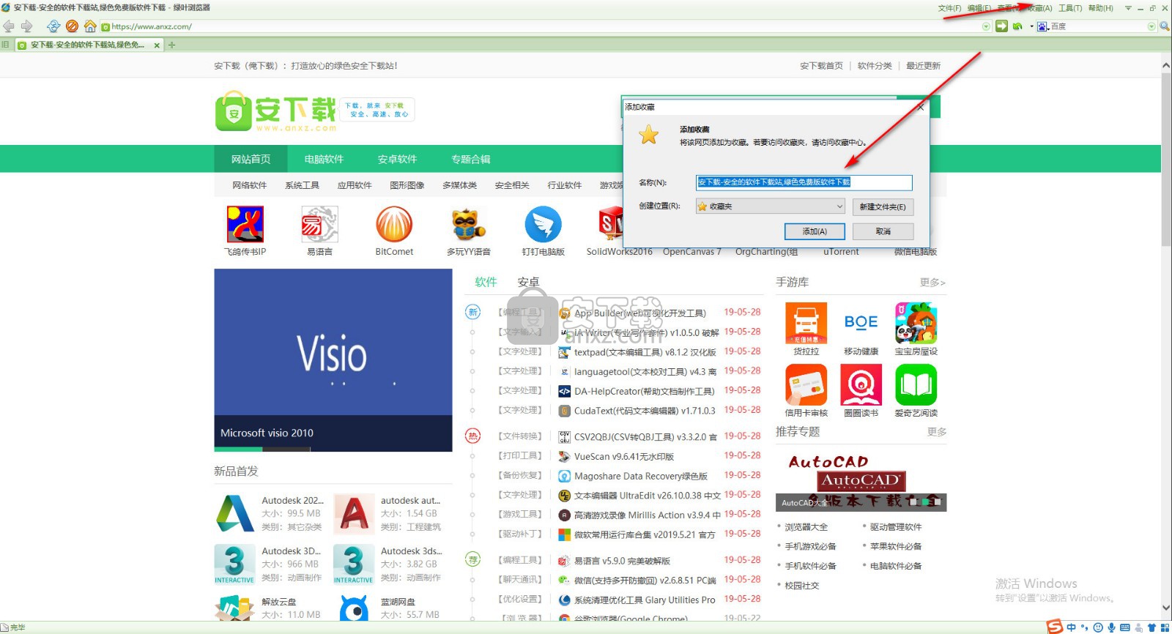The height and width of the screenshot is (634, 1172).
Task: Click the 添加(A) button in dialog
Action: pyautogui.click(x=815, y=231)
